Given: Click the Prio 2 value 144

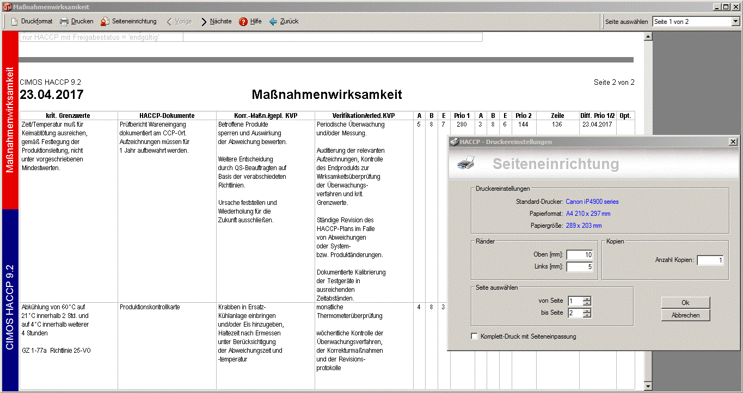Looking at the screenshot, I should tap(524, 124).
